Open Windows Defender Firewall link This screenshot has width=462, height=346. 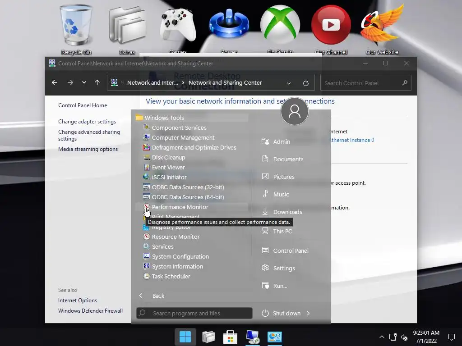(90, 311)
